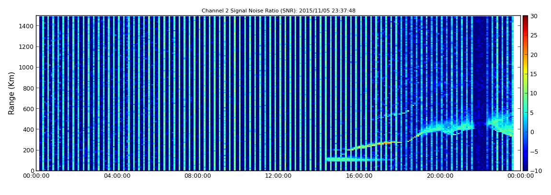The width and height of the screenshot is (551, 195).
Task: Click the 1000 range tick label
Action: click(x=27, y=68)
